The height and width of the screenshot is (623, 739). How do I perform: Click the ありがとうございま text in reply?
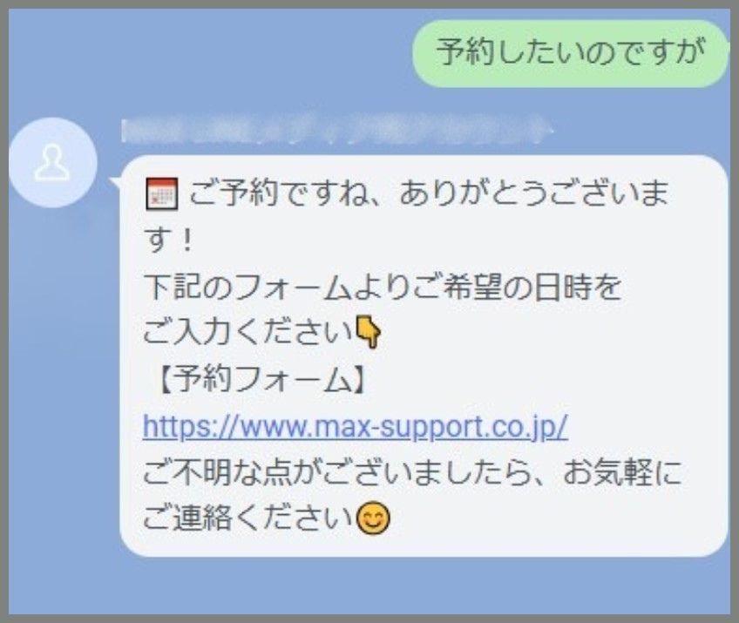pos(534,193)
